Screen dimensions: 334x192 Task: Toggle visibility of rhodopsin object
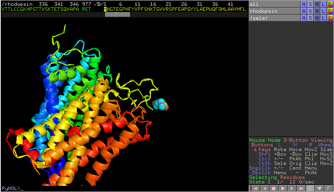pos(274,11)
